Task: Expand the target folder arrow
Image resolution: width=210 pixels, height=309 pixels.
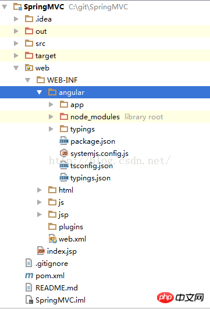Action: (x=16, y=55)
